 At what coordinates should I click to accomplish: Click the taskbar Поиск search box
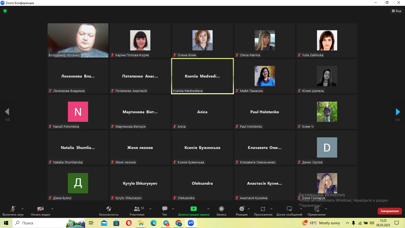click(49, 223)
